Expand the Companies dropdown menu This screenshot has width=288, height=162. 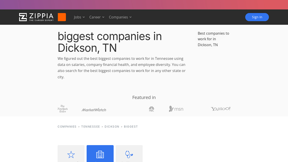(x=120, y=17)
